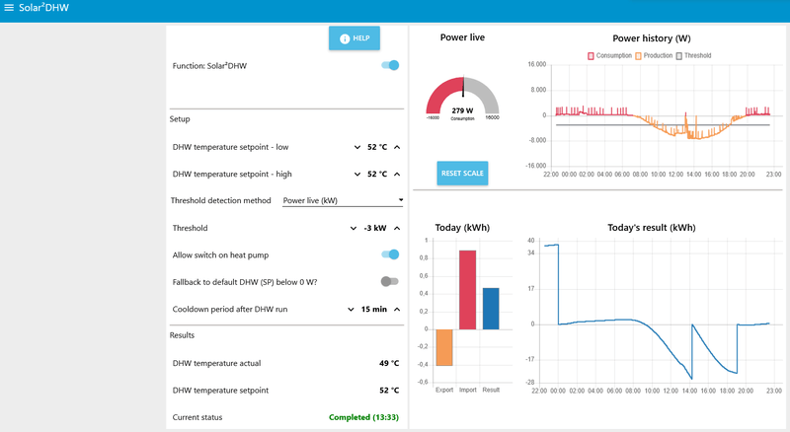Toggle Function Solar²DHW switch
Viewport: 790px width, 432px height.
pos(390,65)
